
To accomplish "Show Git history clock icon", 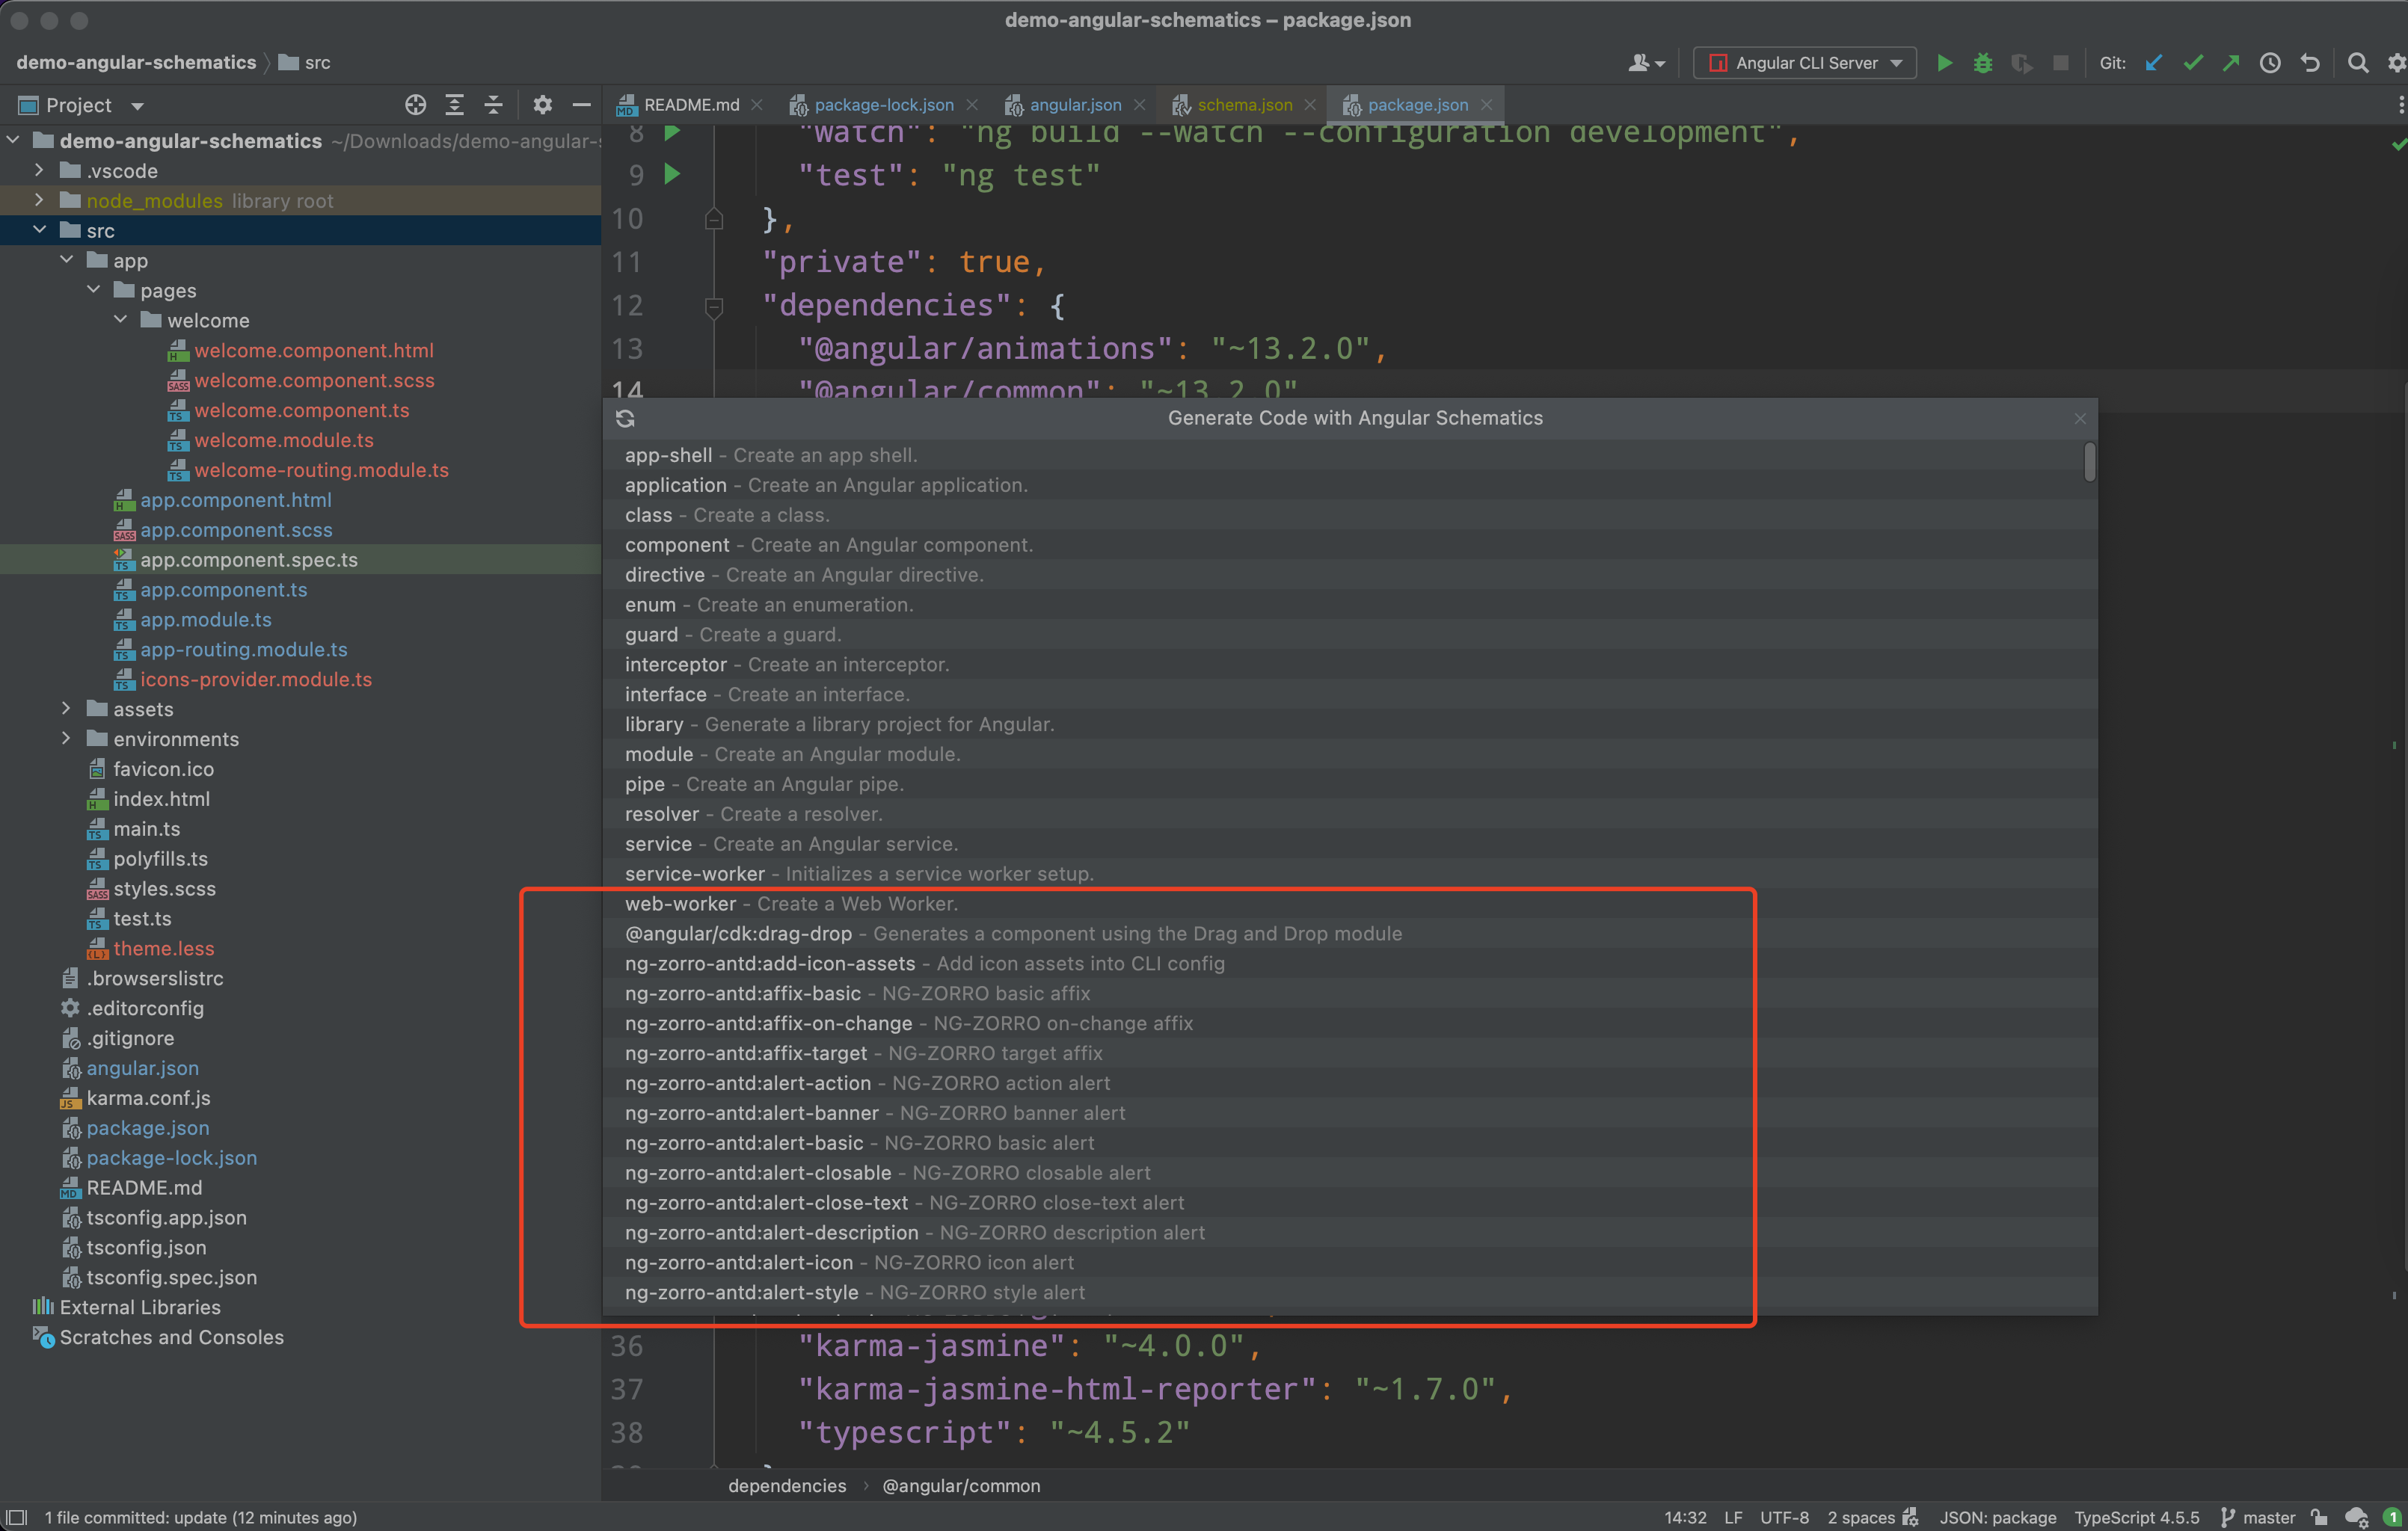I will pyautogui.click(x=2270, y=63).
